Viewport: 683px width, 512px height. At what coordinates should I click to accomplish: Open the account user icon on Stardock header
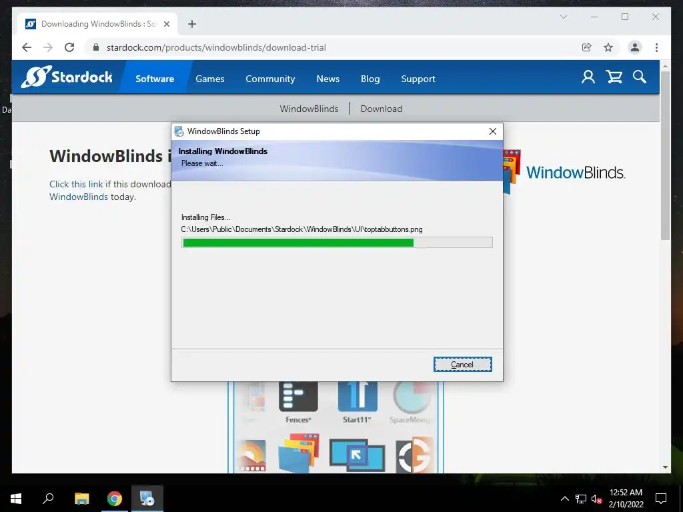(588, 77)
